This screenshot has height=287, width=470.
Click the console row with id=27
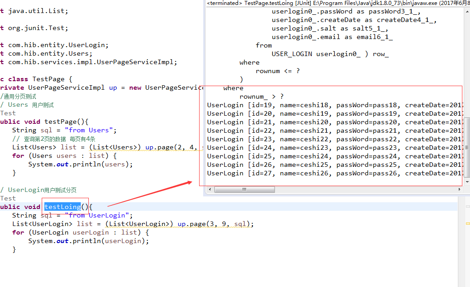click(x=334, y=174)
